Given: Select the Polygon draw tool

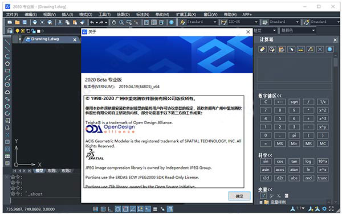Looking at the screenshot, I should coord(7,64).
